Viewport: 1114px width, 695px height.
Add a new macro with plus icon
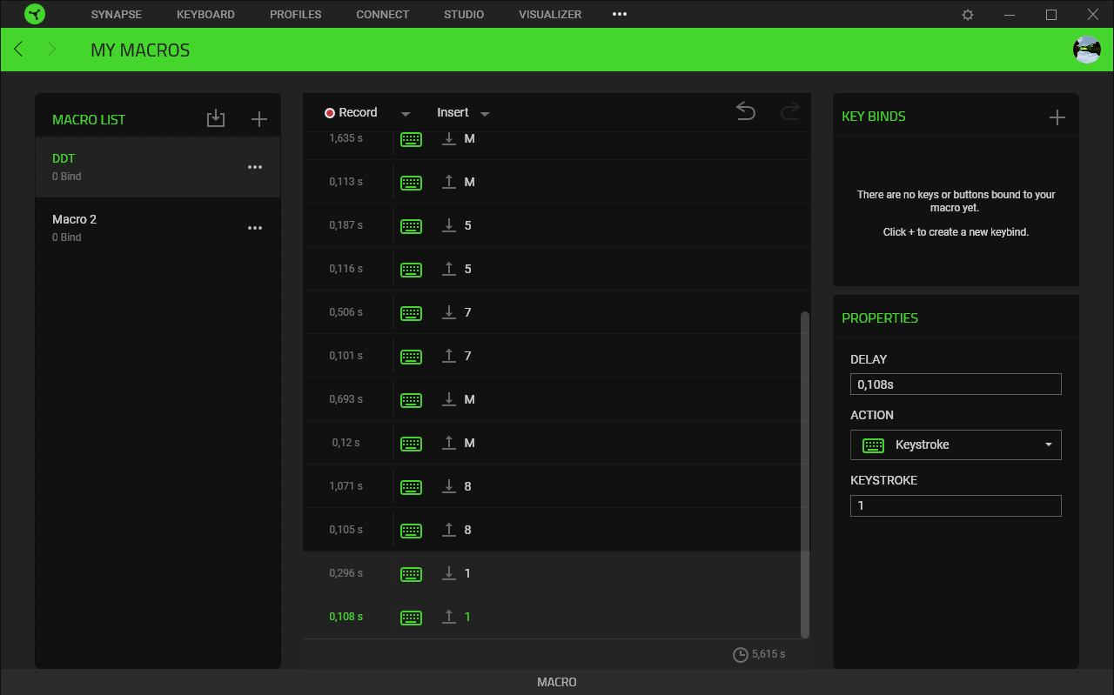point(258,119)
